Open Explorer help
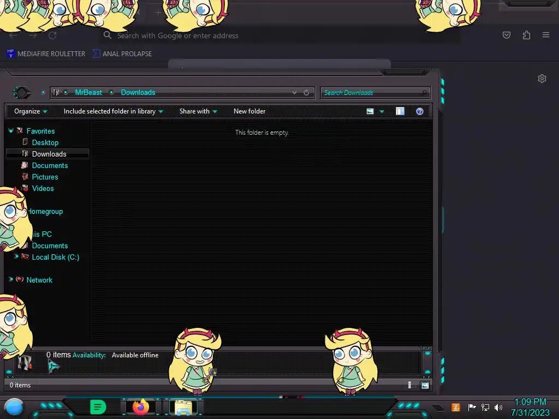This screenshot has width=559, height=419. tap(420, 111)
